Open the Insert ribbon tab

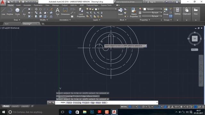[x=18, y=5]
